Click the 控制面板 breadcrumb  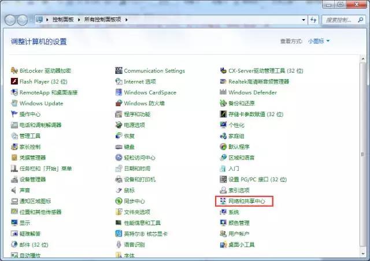pyautogui.click(x=63, y=20)
